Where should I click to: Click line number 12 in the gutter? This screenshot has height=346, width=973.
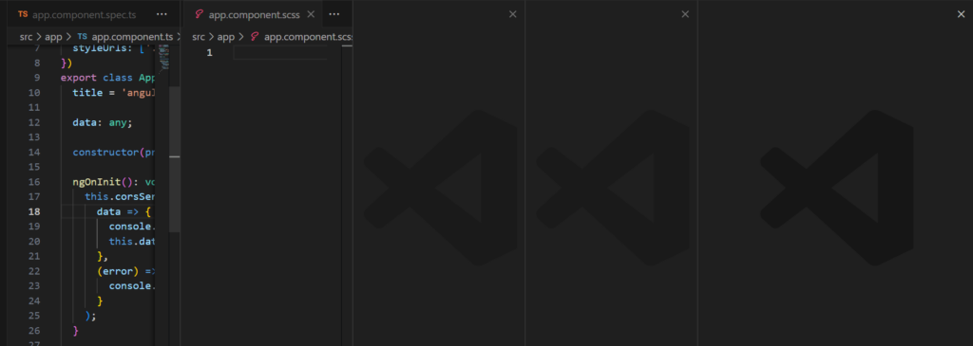[x=34, y=122]
